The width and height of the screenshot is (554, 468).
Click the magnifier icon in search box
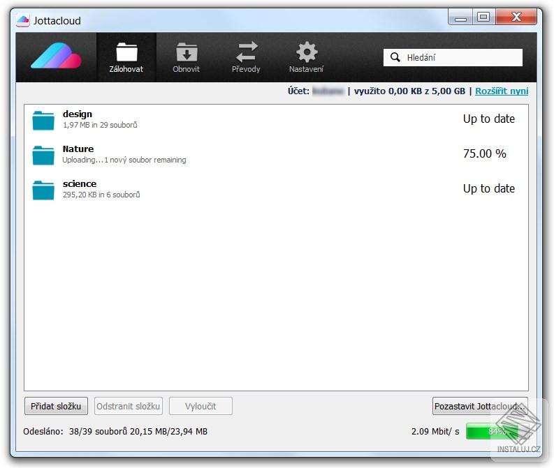pyautogui.click(x=395, y=57)
